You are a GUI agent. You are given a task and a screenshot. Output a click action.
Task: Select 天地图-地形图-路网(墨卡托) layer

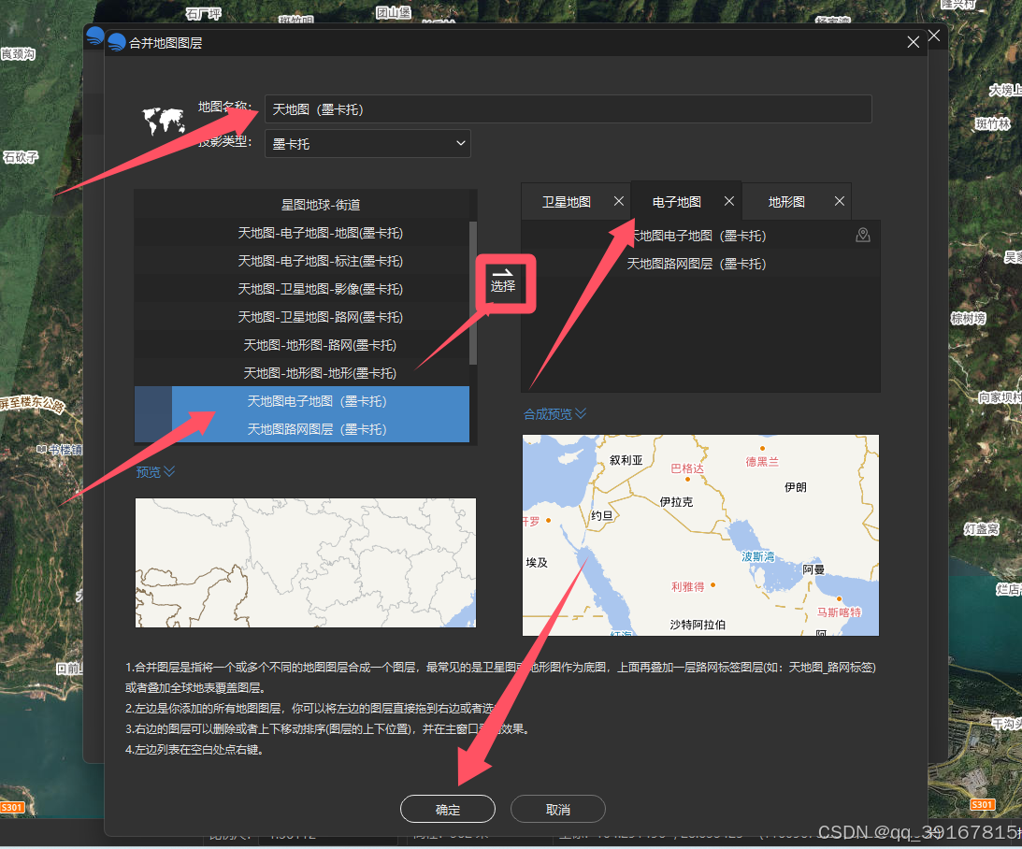[x=302, y=345]
